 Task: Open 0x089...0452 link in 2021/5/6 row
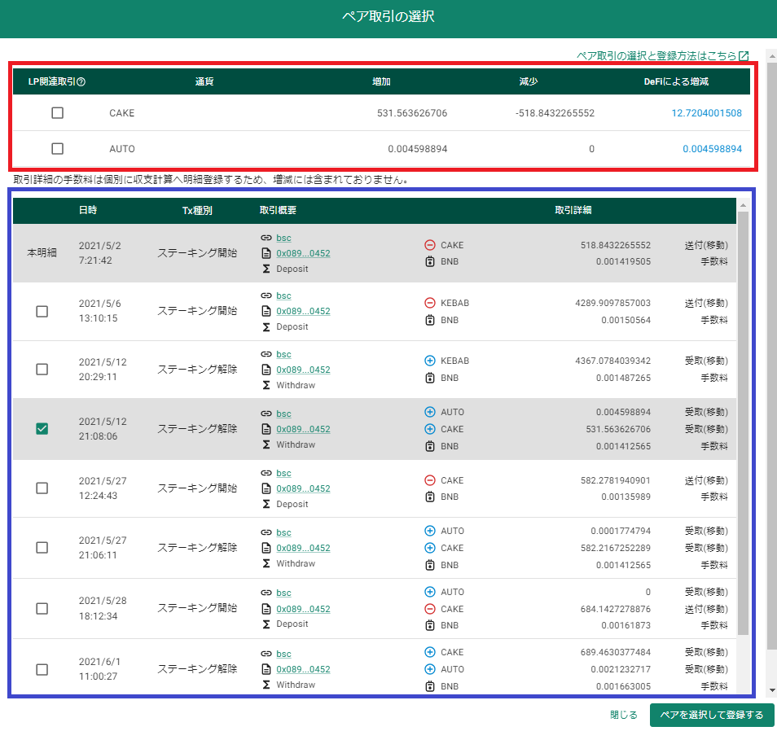point(303,312)
